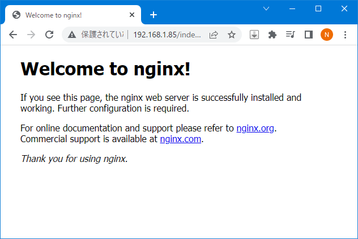Viewport: 358px width, 239px height.
Task: Go back to the previous page
Action: [13, 35]
